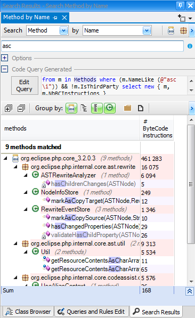Viewport: 195px width, 318px height.
Task: Expand the Options section
Action: [x=4, y=58]
